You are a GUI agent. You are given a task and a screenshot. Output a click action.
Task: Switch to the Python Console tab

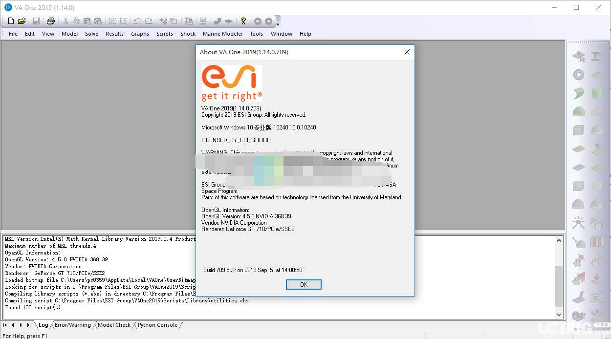click(x=157, y=325)
